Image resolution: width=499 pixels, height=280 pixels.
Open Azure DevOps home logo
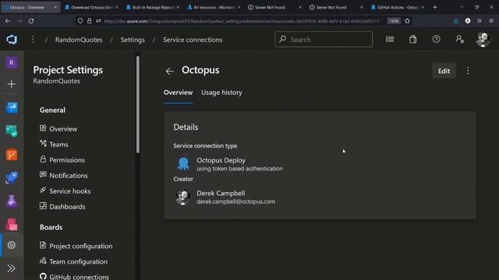(12, 40)
